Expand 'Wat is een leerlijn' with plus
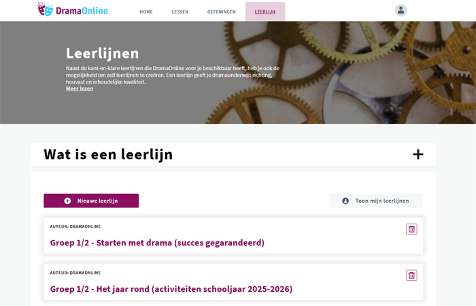The width and height of the screenshot is (476, 306). click(418, 154)
